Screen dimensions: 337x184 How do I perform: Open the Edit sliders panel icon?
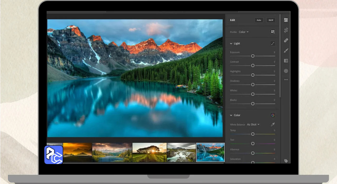[x=286, y=20]
